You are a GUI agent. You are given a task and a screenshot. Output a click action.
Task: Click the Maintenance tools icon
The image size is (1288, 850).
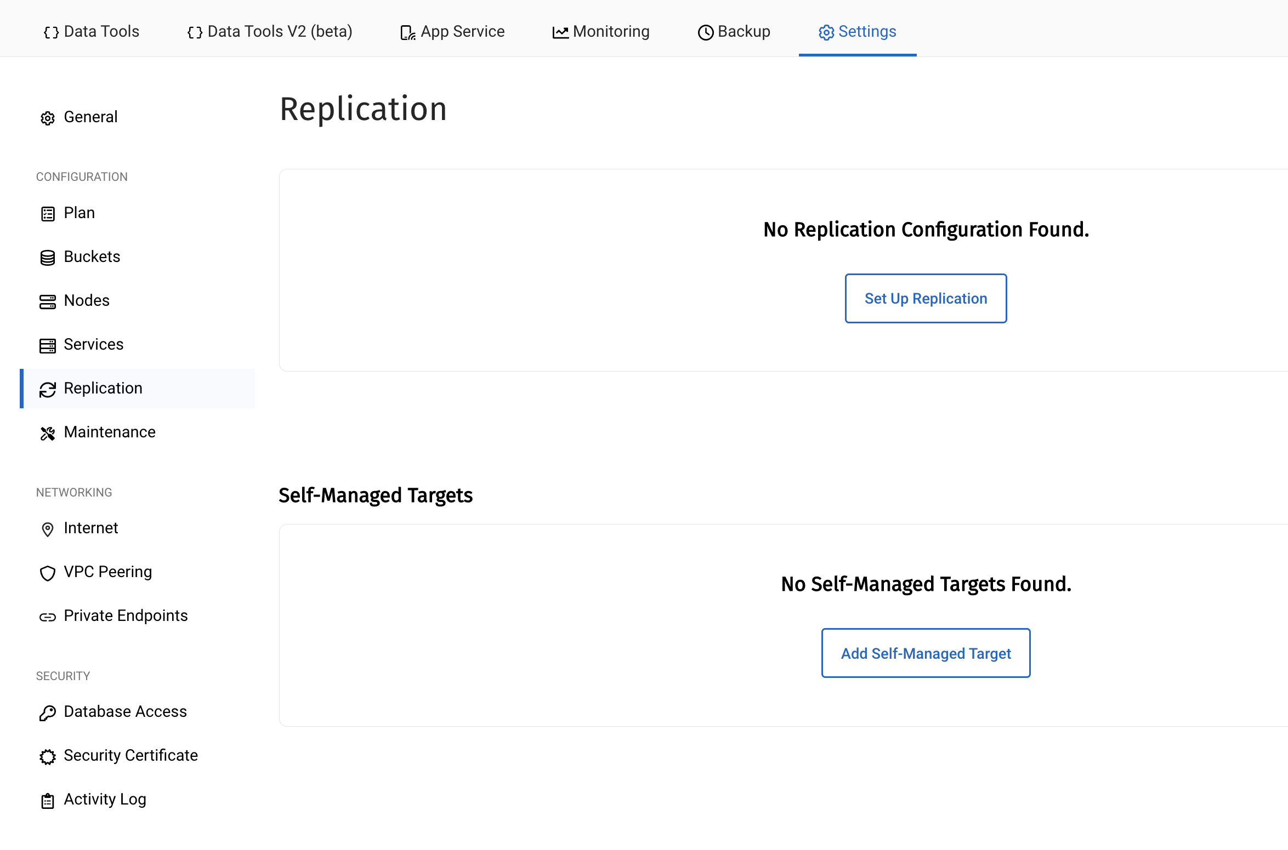pyautogui.click(x=48, y=433)
